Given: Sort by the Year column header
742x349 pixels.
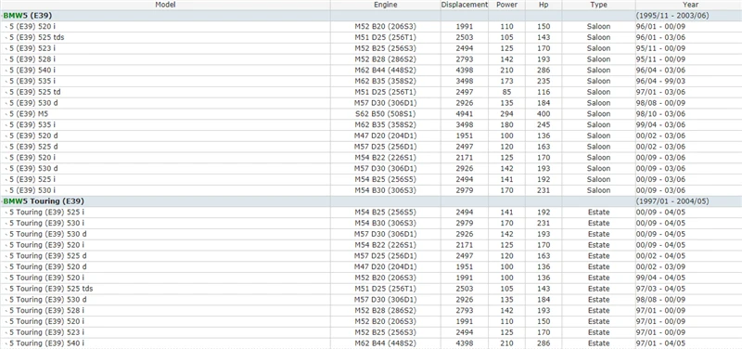Looking at the screenshot, I should pyautogui.click(x=690, y=5).
